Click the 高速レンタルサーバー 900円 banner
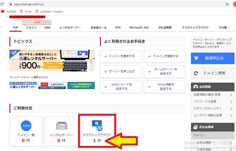This screenshot has height=151, width=236. pyautogui.click(x=52, y=61)
